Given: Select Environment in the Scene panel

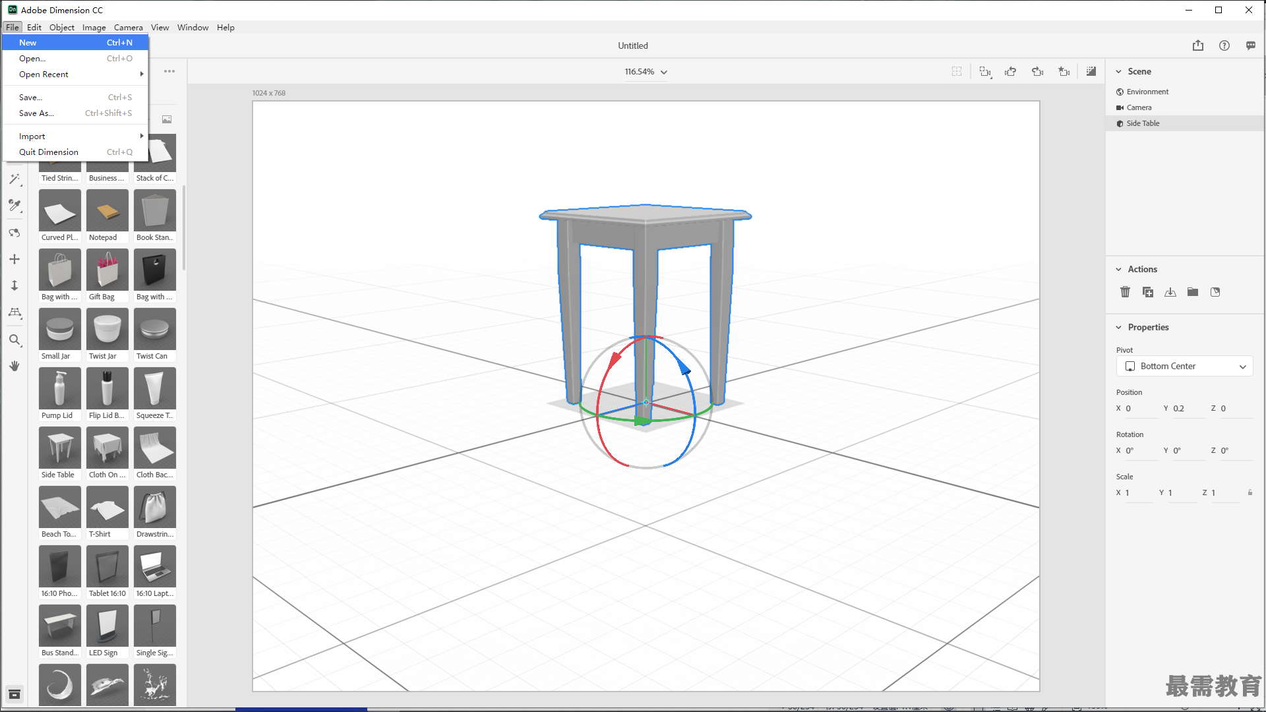Looking at the screenshot, I should pos(1185,92).
